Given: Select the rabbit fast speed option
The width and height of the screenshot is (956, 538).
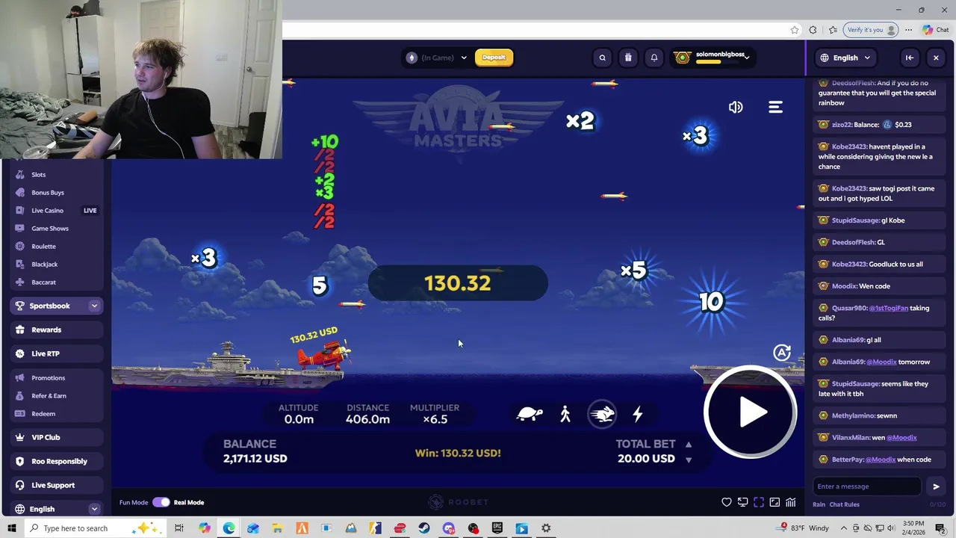Looking at the screenshot, I should pos(602,414).
